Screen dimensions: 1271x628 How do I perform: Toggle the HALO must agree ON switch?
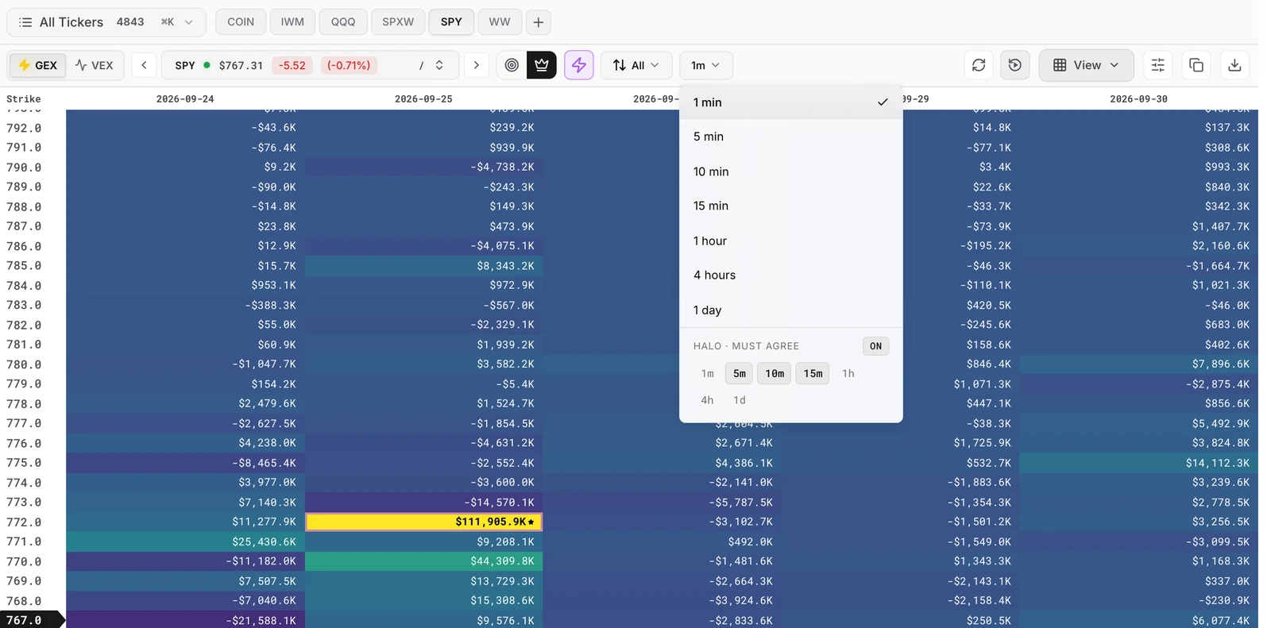coord(875,346)
